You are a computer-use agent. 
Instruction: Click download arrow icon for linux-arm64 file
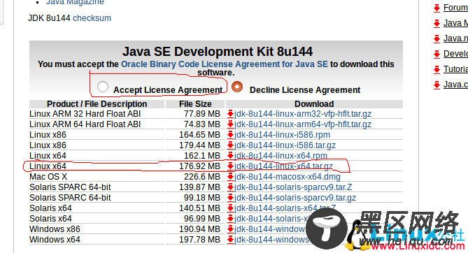(x=230, y=124)
